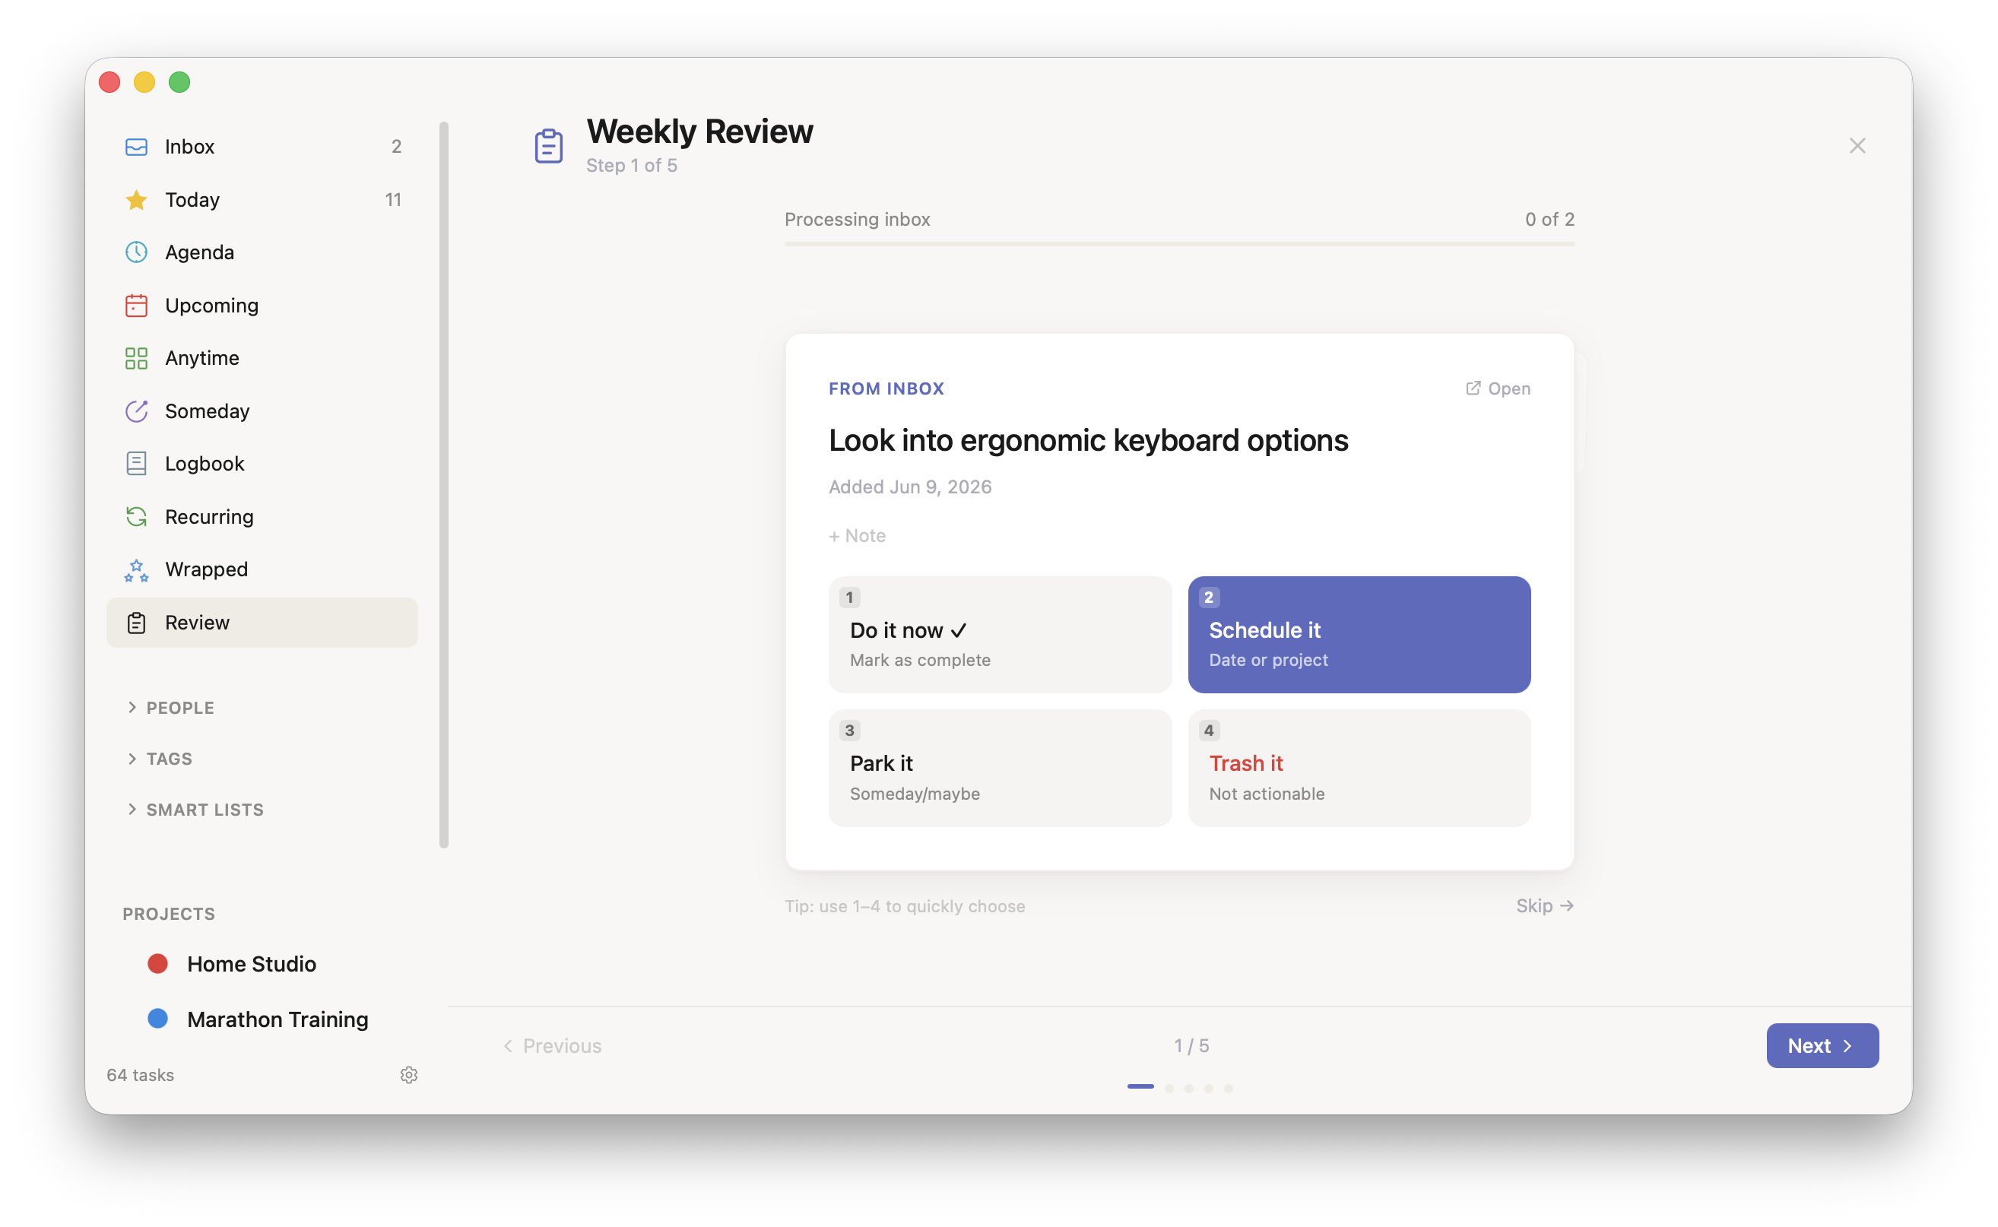Screen dimensions: 1998x1227
Task: Click the task title about ergonomic keyboard
Action: [x=1088, y=440]
